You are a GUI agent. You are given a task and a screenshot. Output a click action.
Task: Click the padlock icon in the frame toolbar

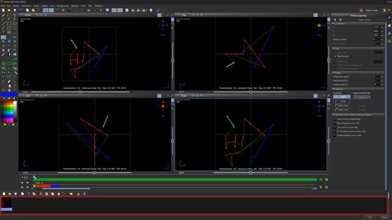pyautogui.click(x=78, y=194)
